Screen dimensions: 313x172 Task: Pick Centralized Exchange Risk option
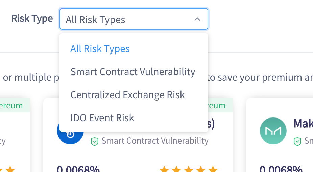pos(127,95)
